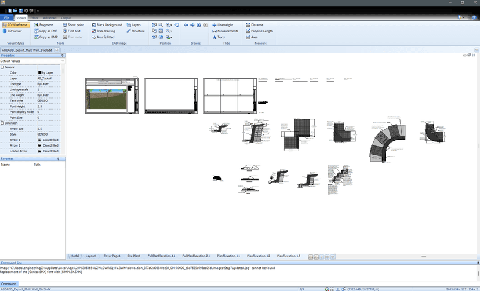The width and height of the screenshot is (480, 291).
Task: Click the Show point button
Action: [x=75, y=25]
